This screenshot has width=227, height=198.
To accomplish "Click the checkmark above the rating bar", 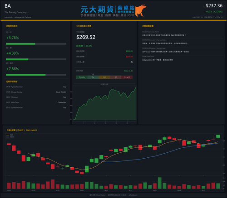I will [93, 74].
